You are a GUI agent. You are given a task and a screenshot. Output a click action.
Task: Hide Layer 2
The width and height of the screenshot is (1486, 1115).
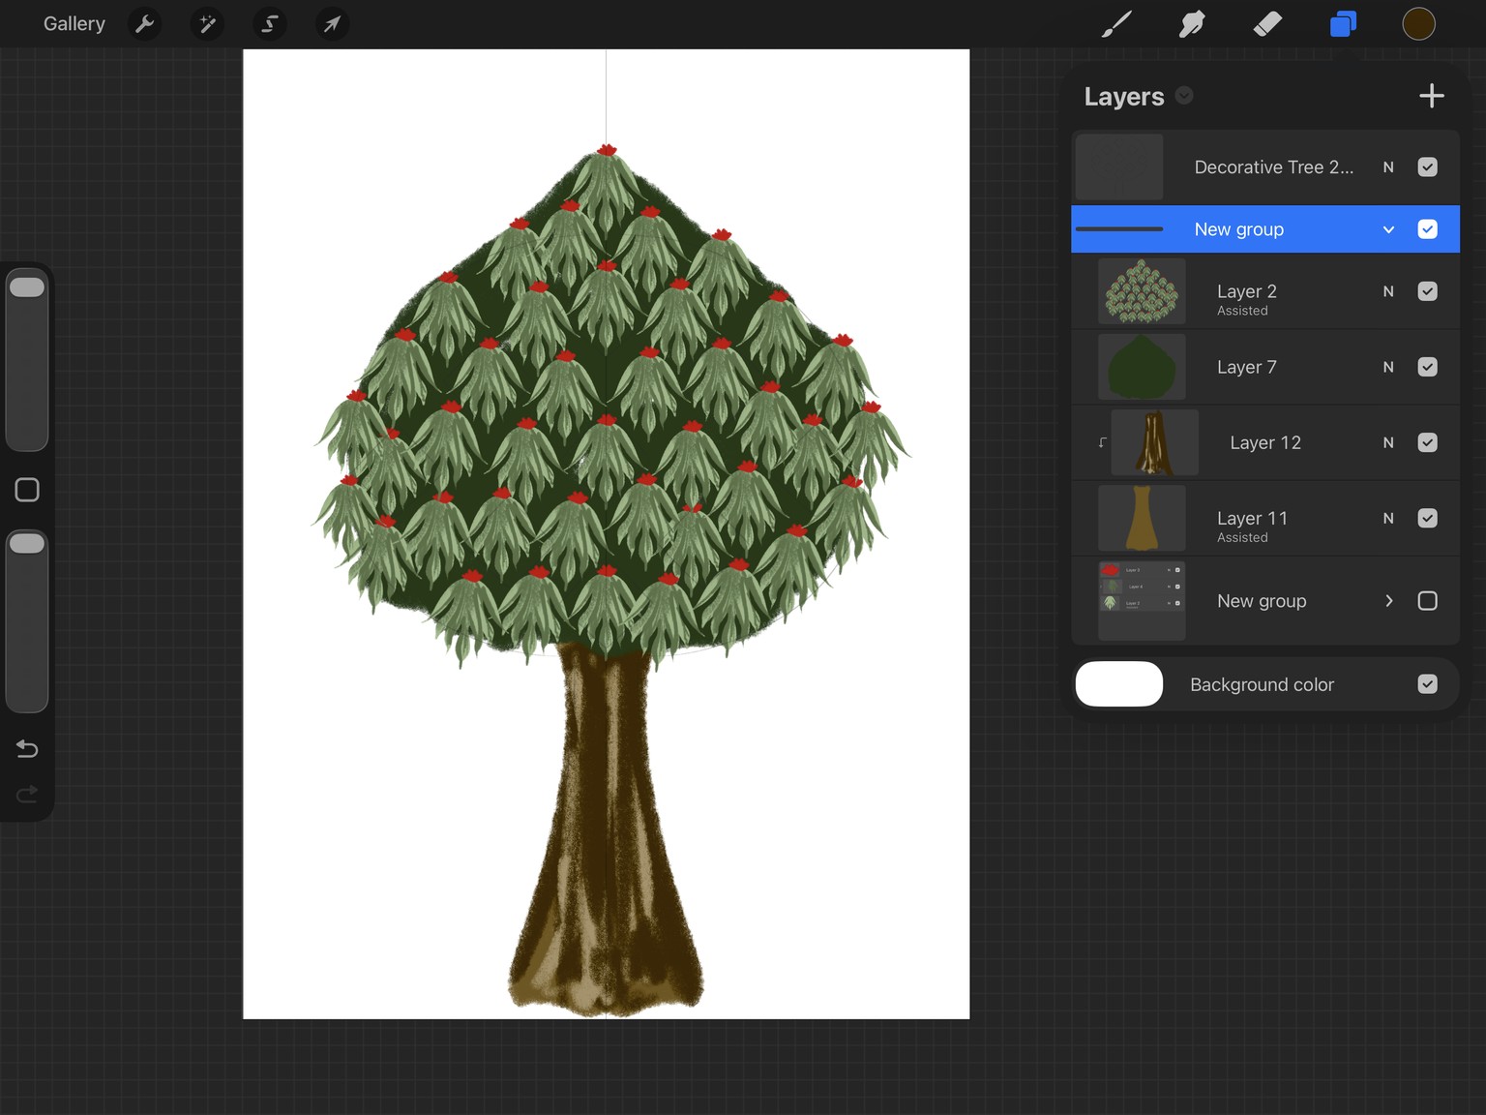click(1427, 291)
